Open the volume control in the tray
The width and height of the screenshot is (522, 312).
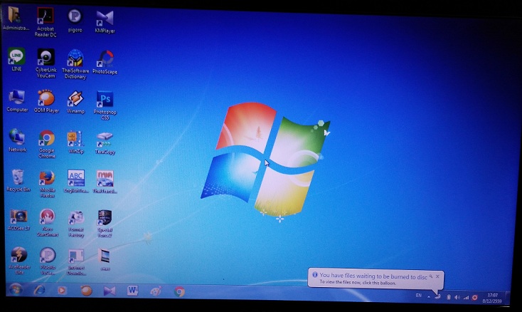(x=457, y=297)
